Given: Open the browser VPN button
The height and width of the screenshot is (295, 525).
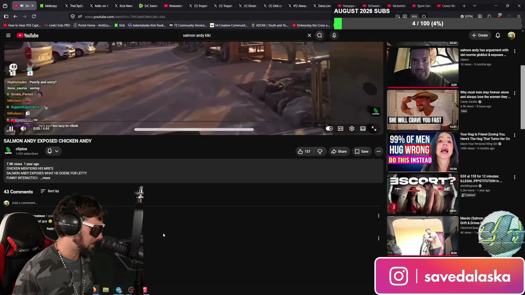Looking at the screenshot, I should click(466, 16).
